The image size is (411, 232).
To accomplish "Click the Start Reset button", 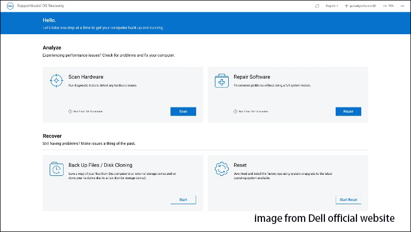I will click(x=348, y=200).
